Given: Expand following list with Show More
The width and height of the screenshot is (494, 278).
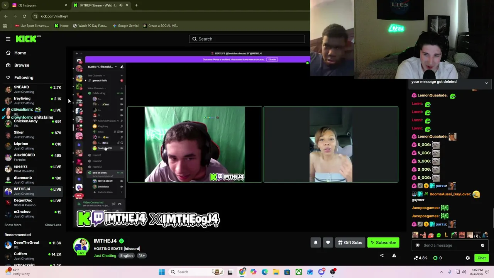Looking at the screenshot, I should [13, 225].
